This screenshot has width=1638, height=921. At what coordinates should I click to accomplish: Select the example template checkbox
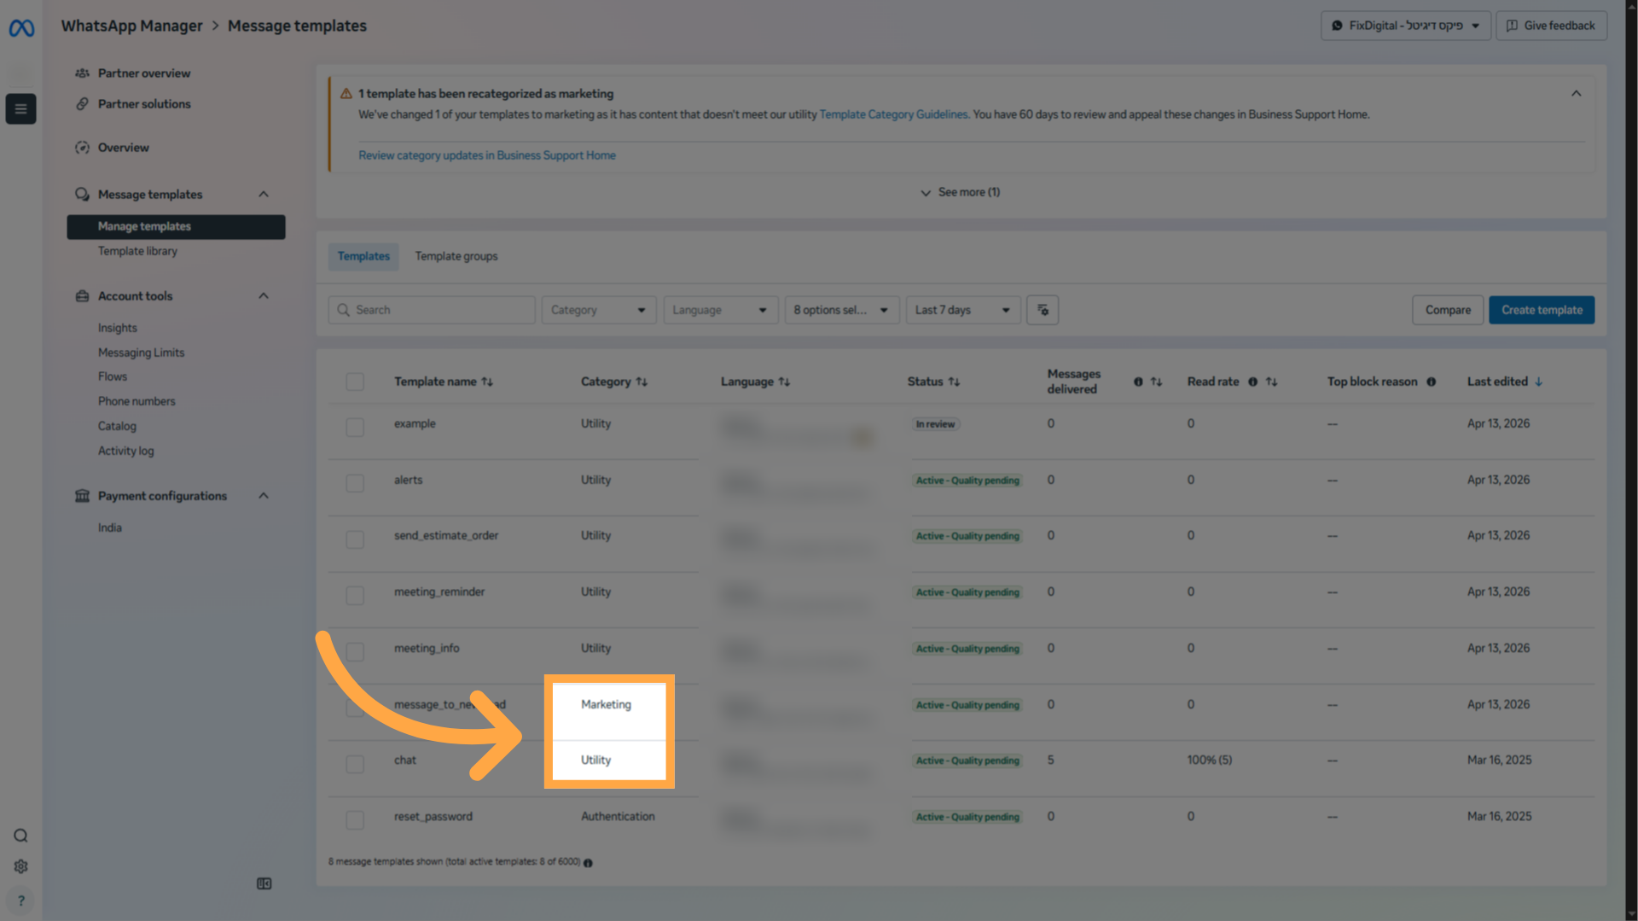pos(355,427)
